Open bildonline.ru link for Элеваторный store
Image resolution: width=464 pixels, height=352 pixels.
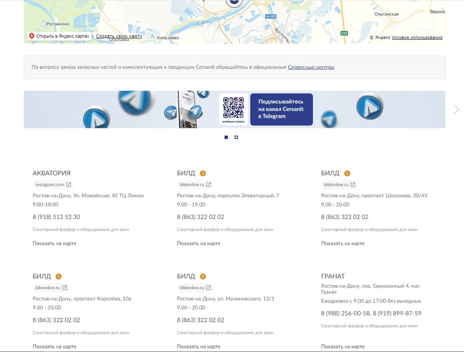pyautogui.click(x=192, y=185)
